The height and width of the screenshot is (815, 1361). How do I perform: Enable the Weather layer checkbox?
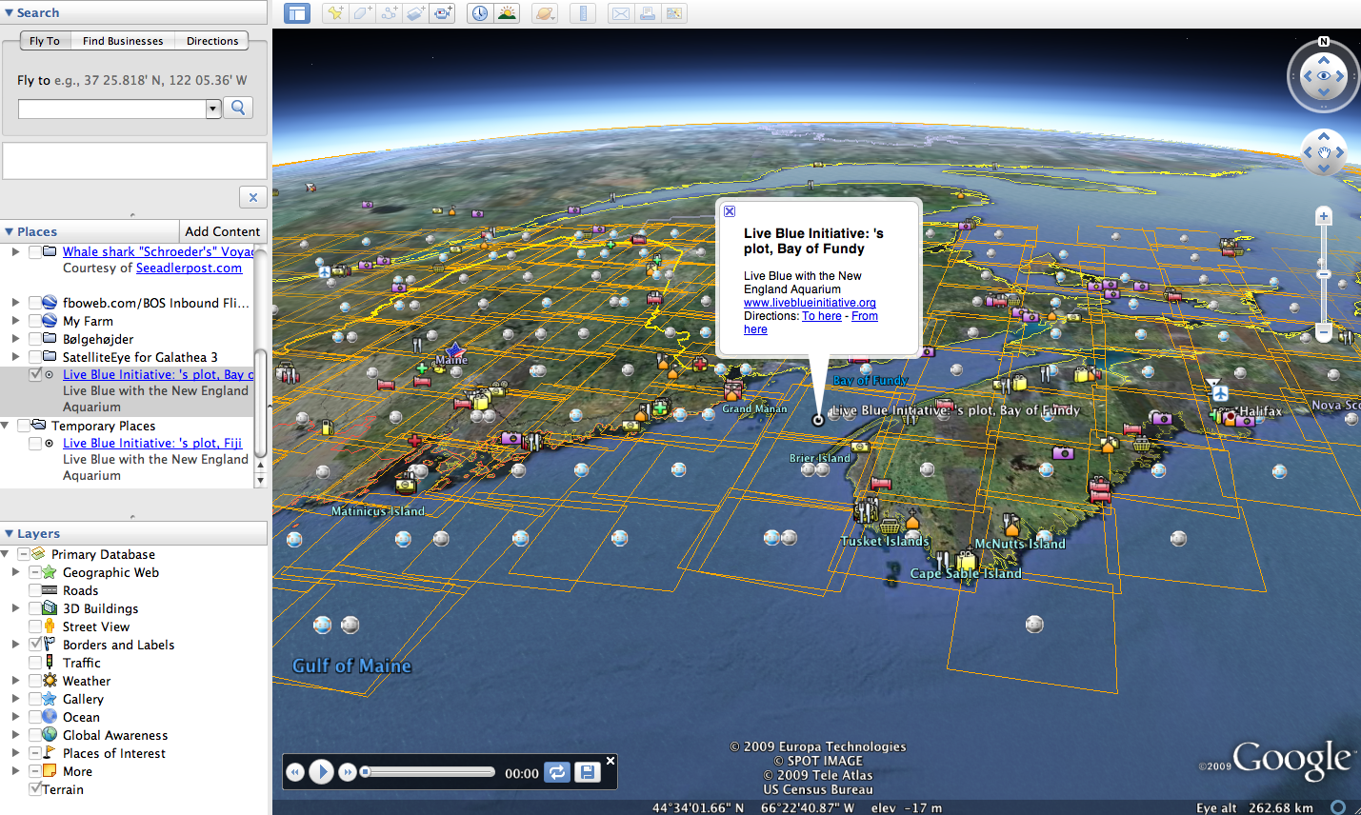tap(35, 681)
